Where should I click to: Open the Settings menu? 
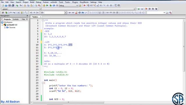pyautogui.click(x=93, y=2)
